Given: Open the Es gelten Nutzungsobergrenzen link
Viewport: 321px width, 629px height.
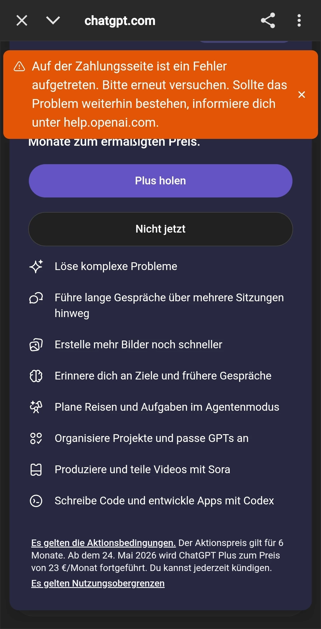Looking at the screenshot, I should tap(98, 583).
